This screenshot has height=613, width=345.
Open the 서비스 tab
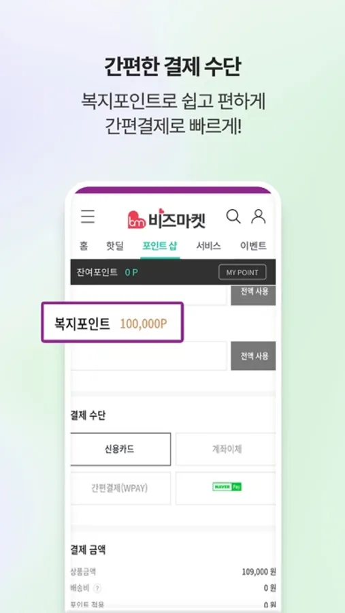pyautogui.click(x=209, y=246)
